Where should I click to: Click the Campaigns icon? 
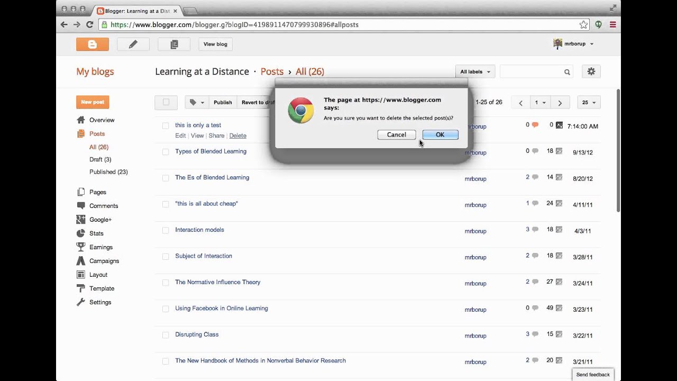coord(80,261)
